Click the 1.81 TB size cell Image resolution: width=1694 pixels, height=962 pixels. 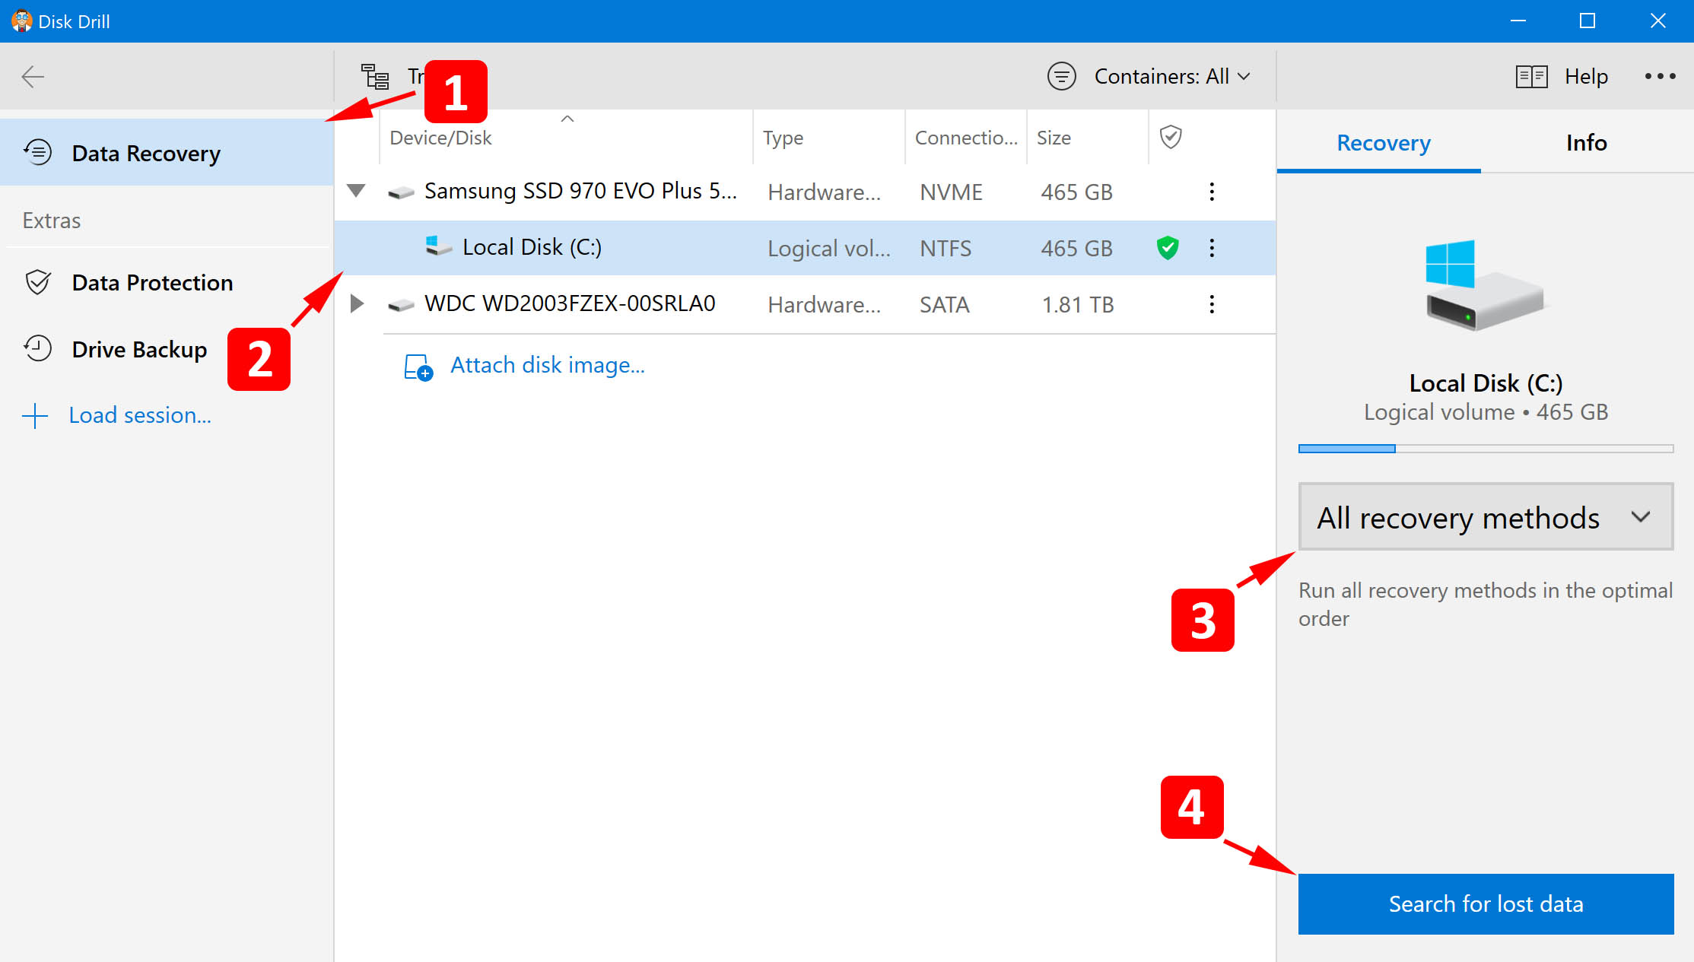point(1077,305)
